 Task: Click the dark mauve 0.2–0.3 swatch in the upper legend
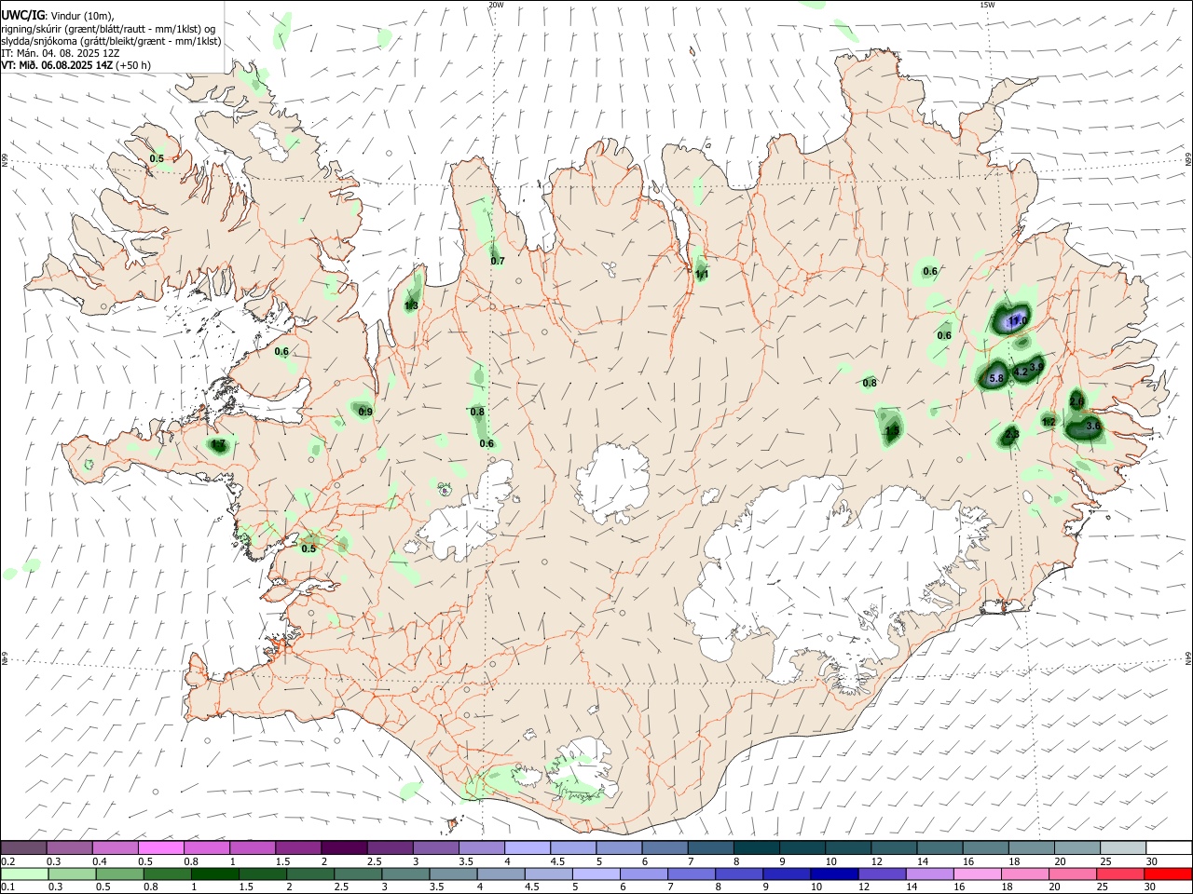pos(24,847)
